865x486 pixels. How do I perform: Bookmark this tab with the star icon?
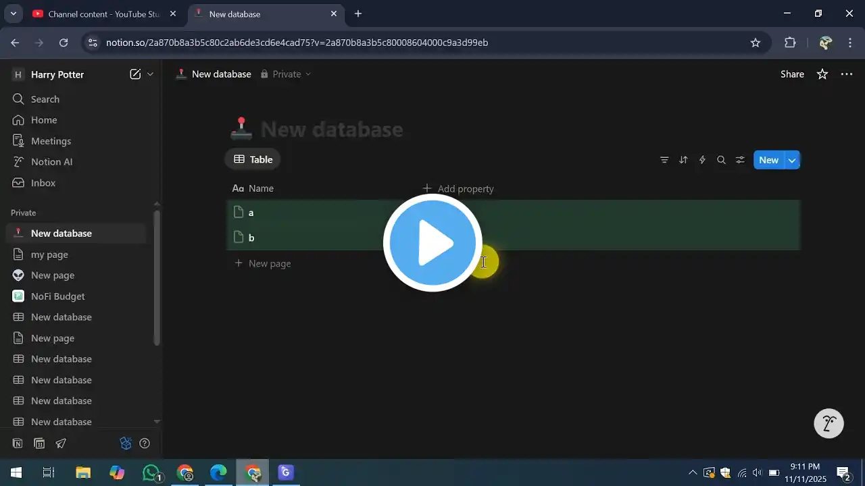(x=756, y=43)
